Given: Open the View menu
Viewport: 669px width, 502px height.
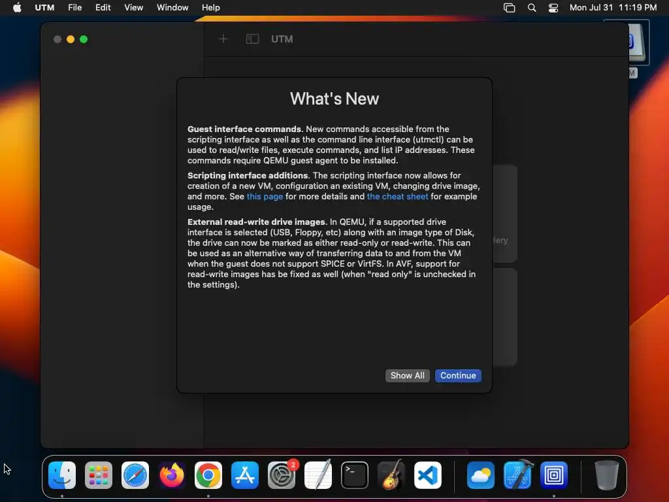Looking at the screenshot, I should point(133,8).
